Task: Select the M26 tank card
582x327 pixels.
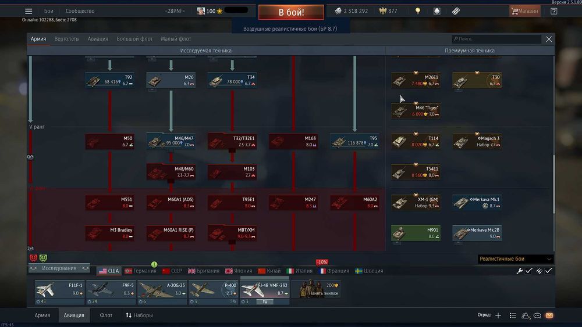Action: (171, 80)
